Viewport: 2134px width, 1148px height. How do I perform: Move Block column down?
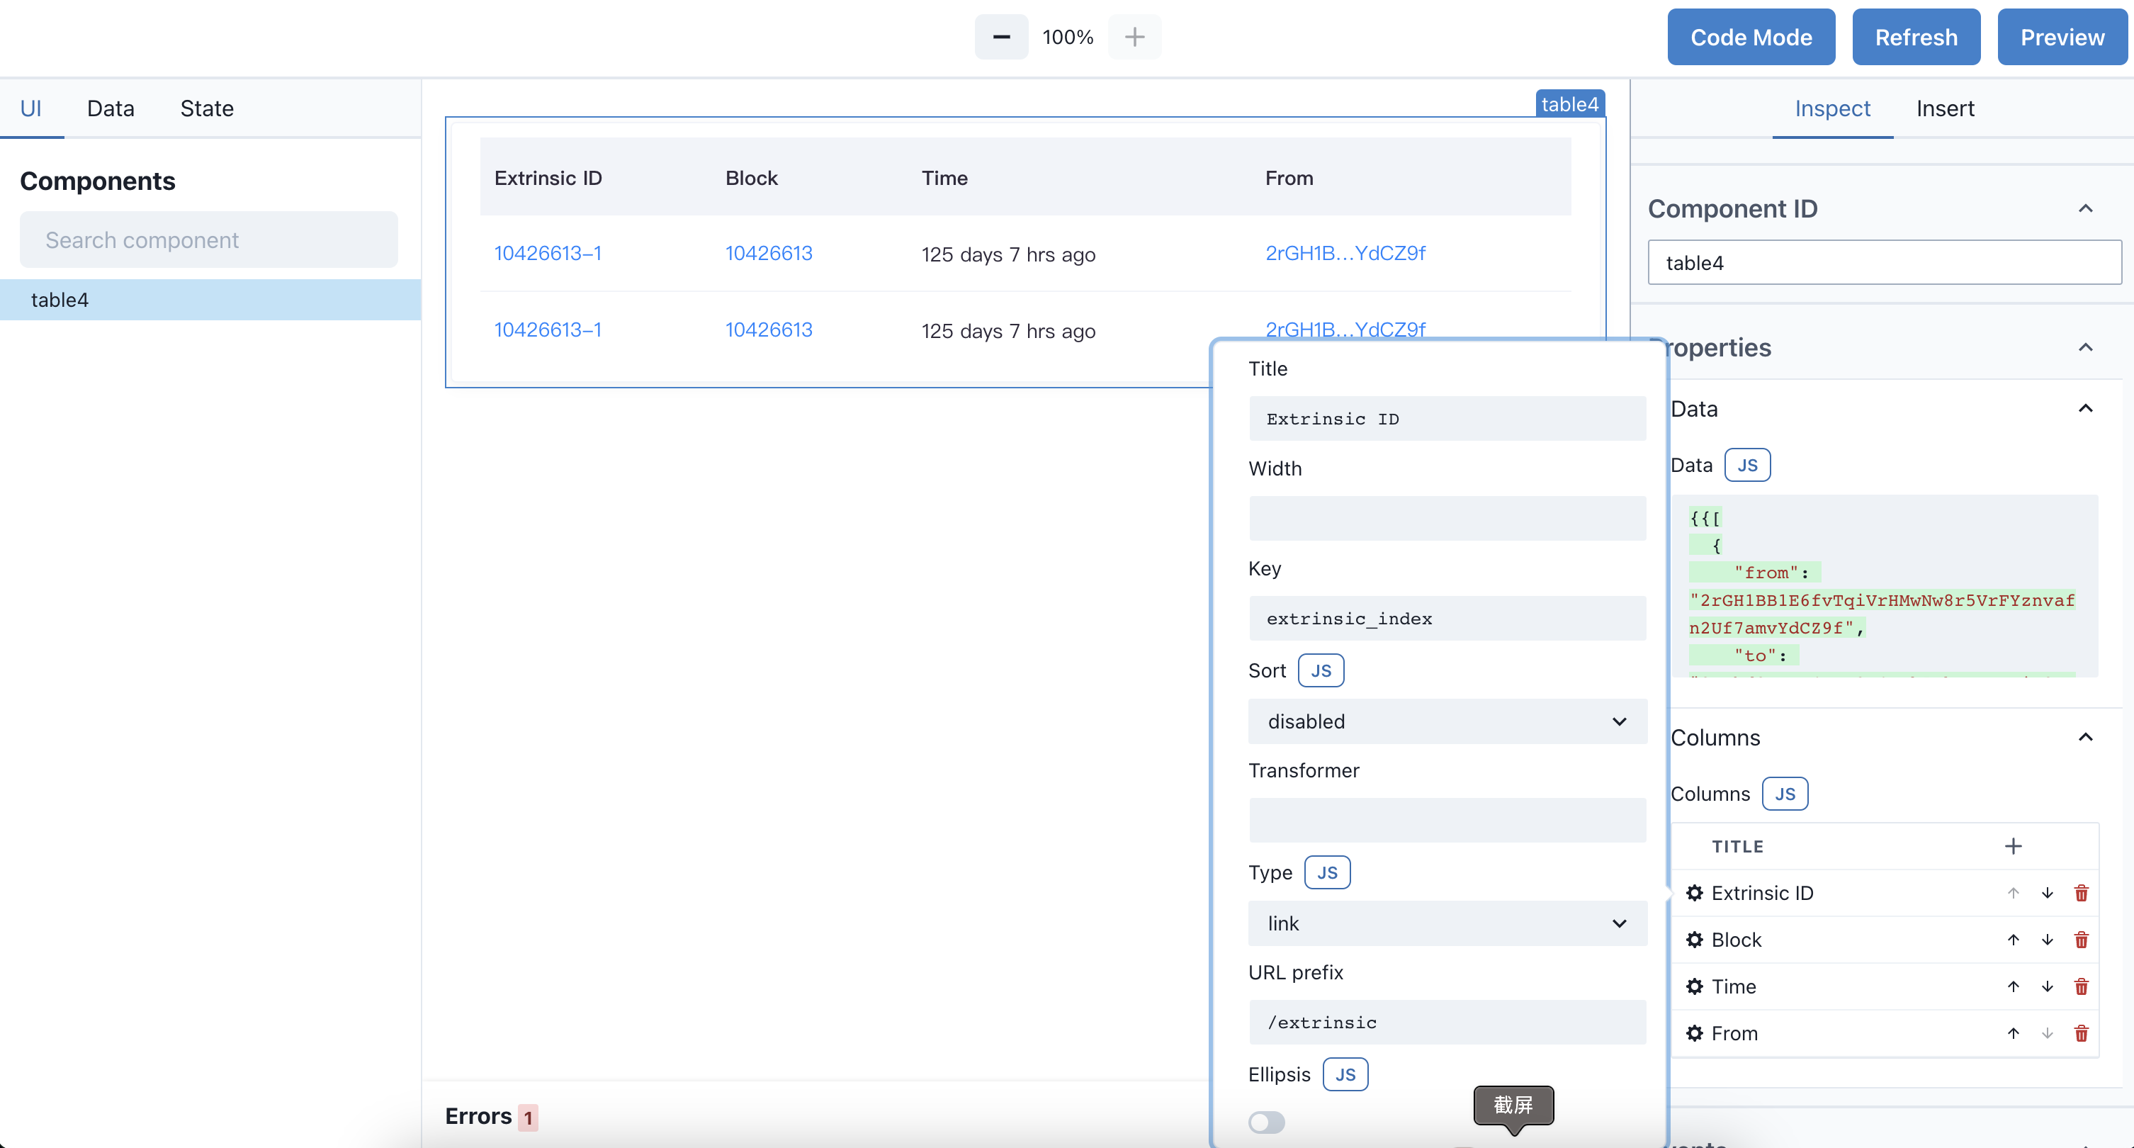coord(2047,939)
